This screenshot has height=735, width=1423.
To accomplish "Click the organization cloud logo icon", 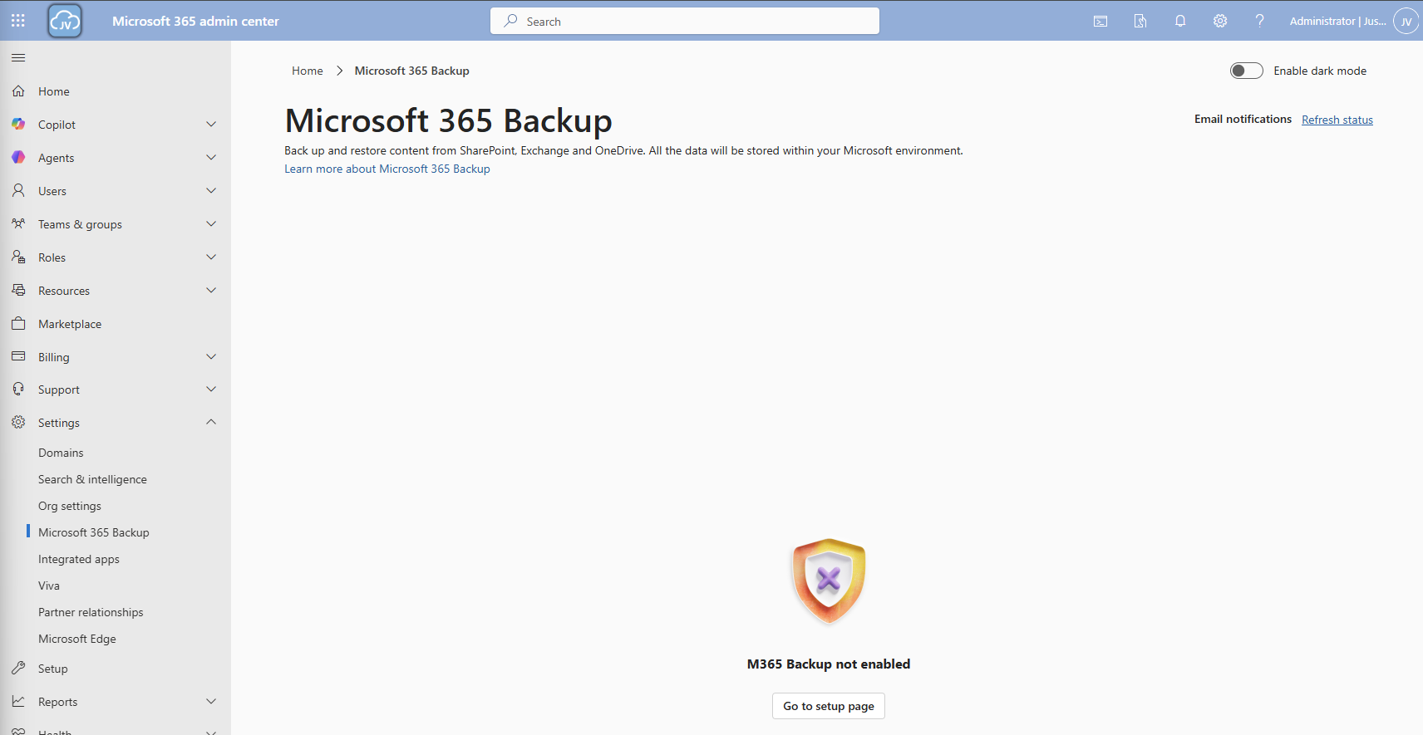I will click(65, 22).
